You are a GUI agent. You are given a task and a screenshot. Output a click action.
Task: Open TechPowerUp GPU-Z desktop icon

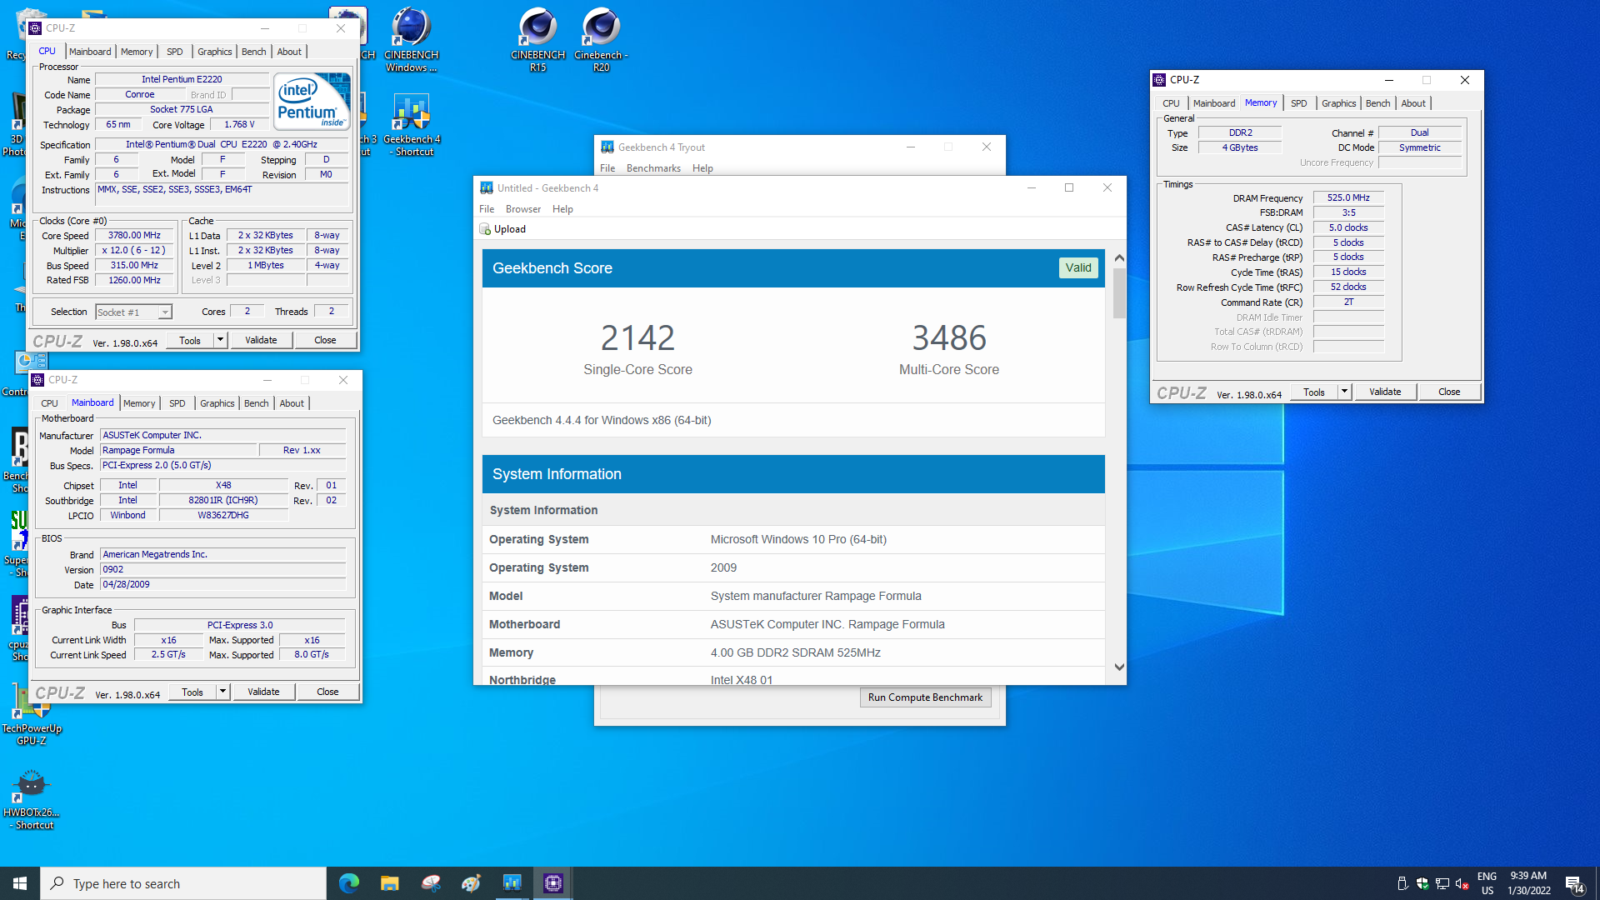(32, 713)
